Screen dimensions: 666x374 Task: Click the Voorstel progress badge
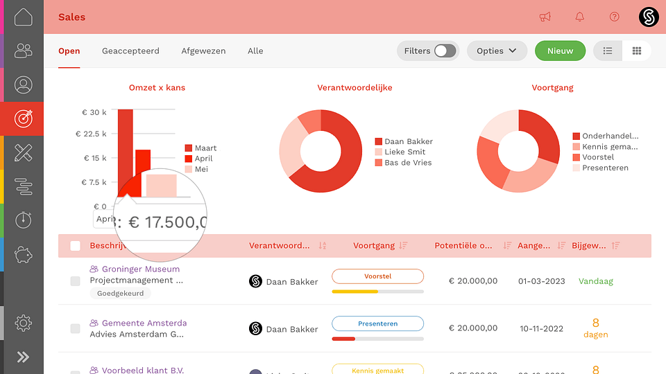coord(377,276)
